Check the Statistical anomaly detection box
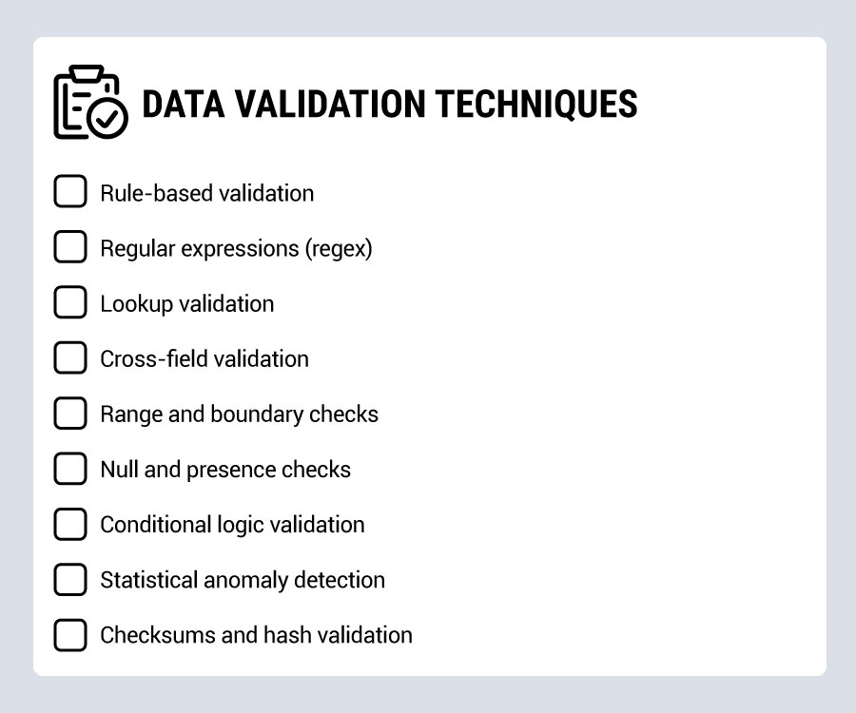856x713 pixels. point(70,579)
